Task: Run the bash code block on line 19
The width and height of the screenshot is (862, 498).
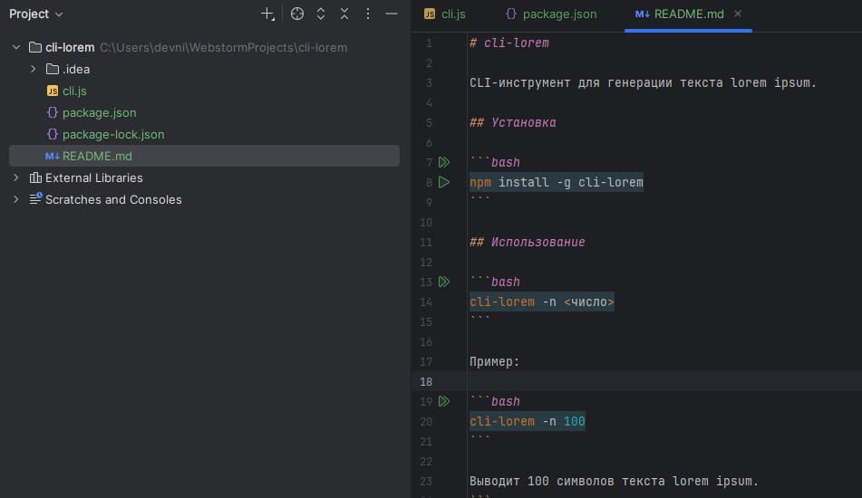Action: click(x=443, y=402)
